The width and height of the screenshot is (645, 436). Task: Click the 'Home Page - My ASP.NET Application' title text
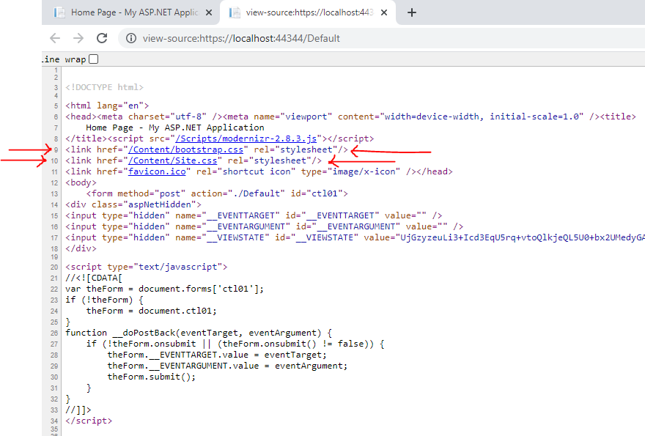coord(175,128)
